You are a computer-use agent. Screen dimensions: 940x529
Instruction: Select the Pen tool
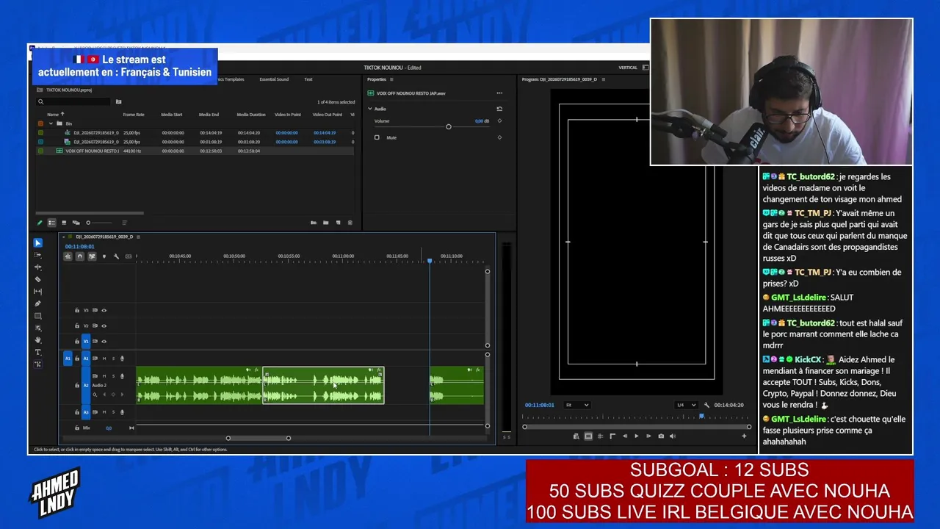click(x=38, y=303)
